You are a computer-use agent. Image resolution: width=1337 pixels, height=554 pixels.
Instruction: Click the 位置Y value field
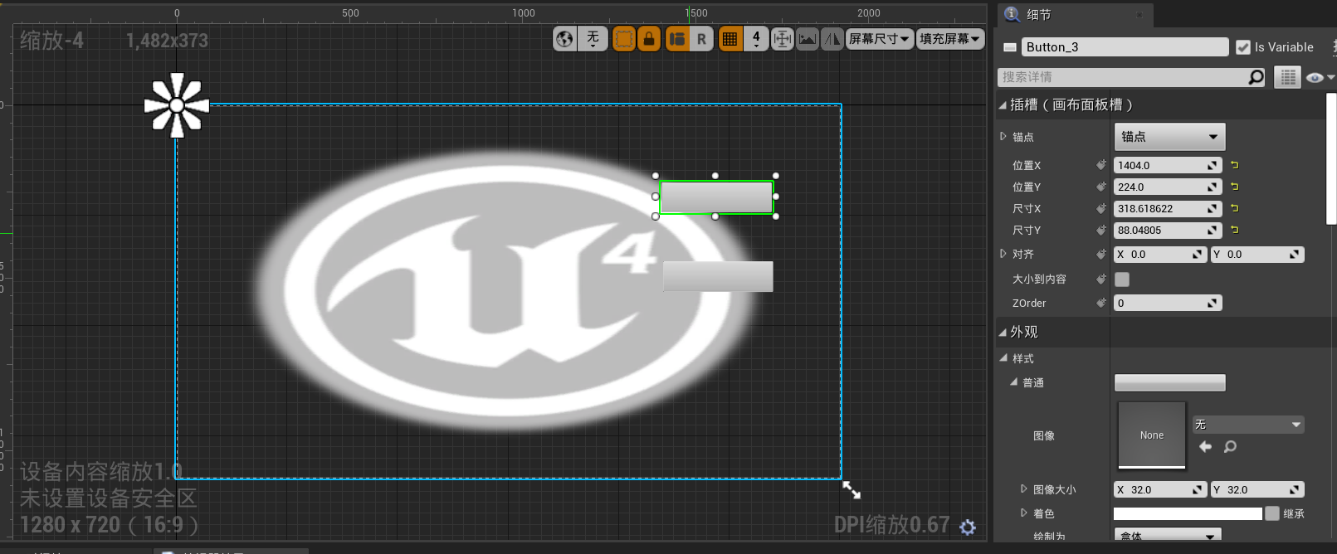(1168, 187)
